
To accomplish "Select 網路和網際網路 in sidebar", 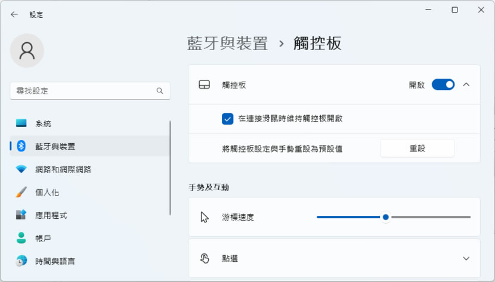I will pos(63,169).
